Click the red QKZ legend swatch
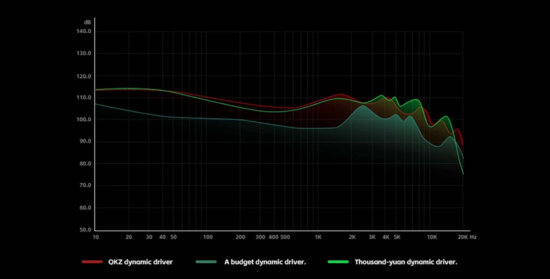The image size is (550, 279). (x=92, y=262)
